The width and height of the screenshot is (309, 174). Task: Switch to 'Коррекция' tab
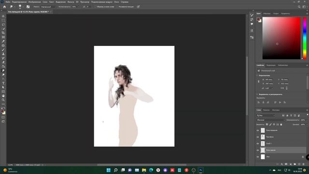click(271, 65)
